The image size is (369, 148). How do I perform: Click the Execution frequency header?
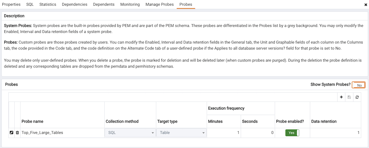click(x=241, y=108)
